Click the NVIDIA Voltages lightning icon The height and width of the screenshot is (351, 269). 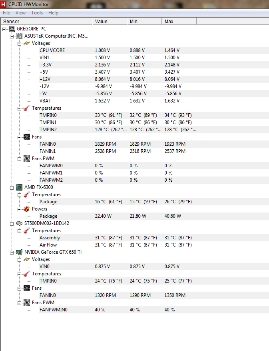(x=27, y=259)
